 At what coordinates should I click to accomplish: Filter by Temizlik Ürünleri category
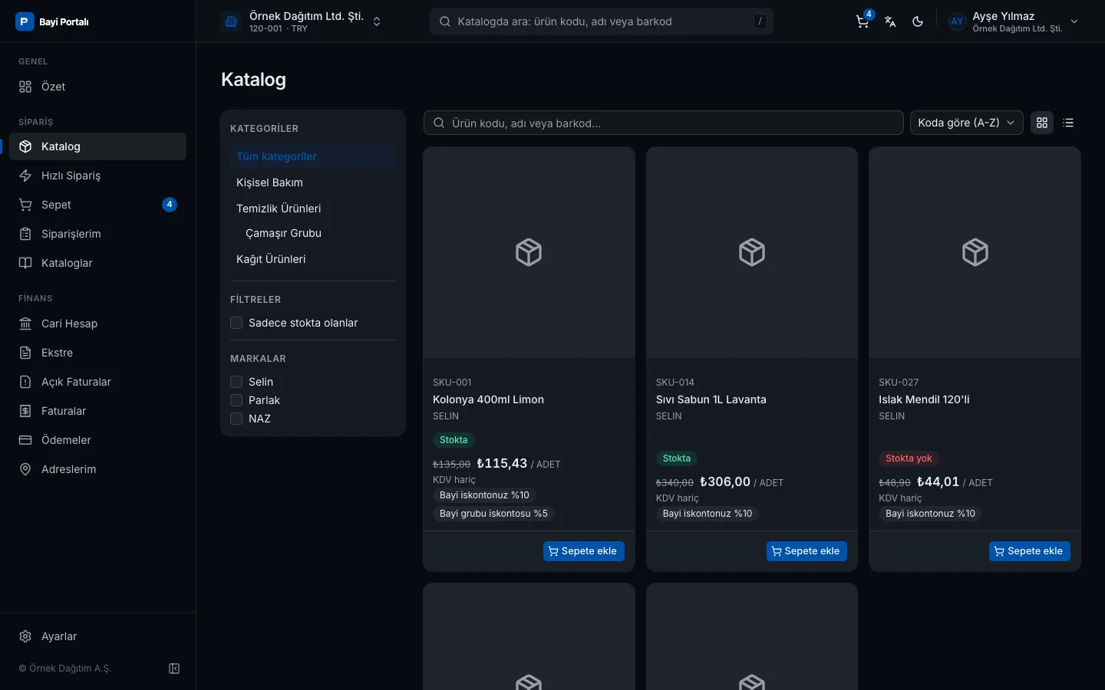point(313,209)
